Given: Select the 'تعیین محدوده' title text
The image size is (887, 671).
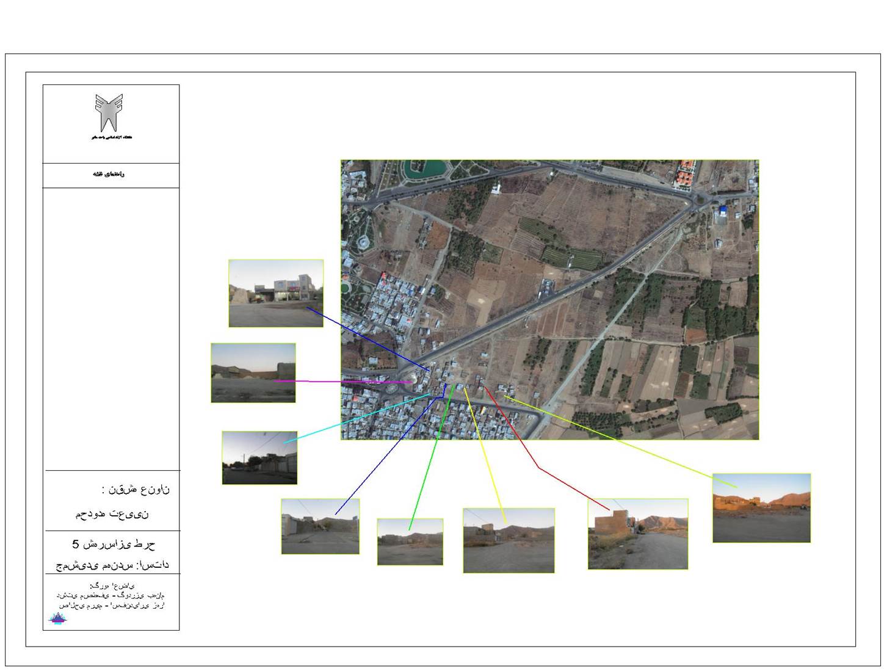Looking at the screenshot, I should (112, 514).
